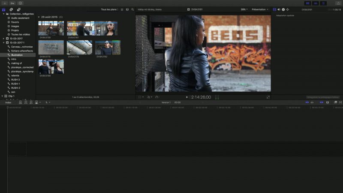
Task: Select the intro keyword collection
Action: click(14, 59)
